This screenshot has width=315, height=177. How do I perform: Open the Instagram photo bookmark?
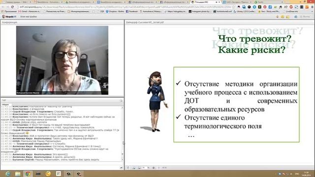[200, 12]
